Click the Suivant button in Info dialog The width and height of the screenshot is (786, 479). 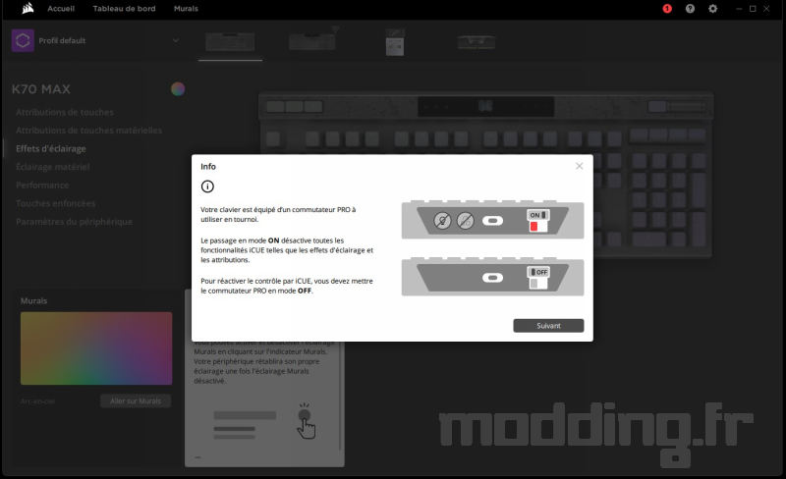coord(548,326)
